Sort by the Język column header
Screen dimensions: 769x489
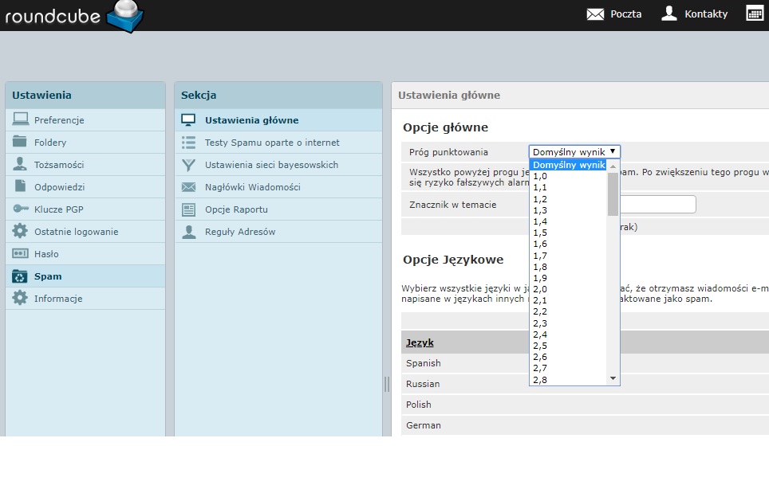point(420,342)
